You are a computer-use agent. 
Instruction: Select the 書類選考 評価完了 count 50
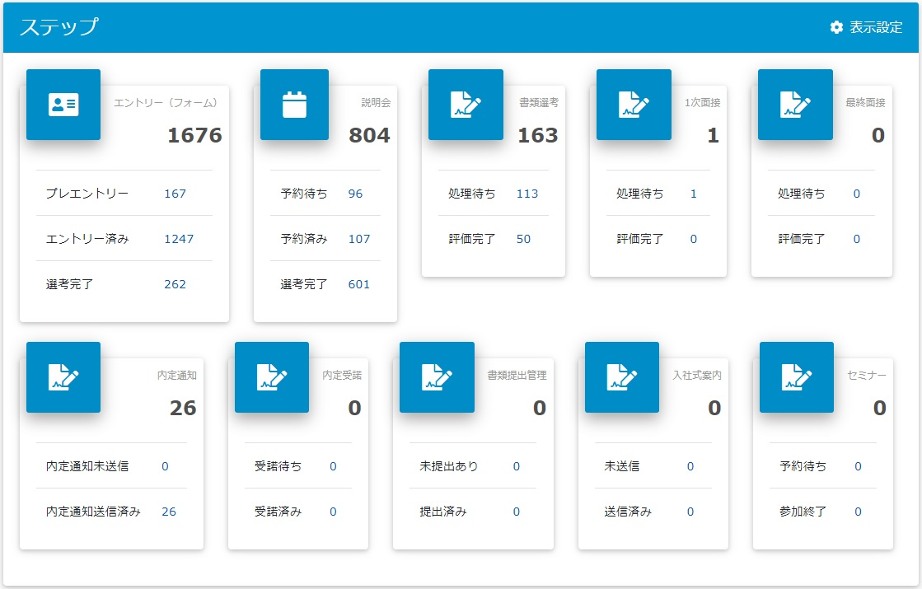click(x=523, y=239)
